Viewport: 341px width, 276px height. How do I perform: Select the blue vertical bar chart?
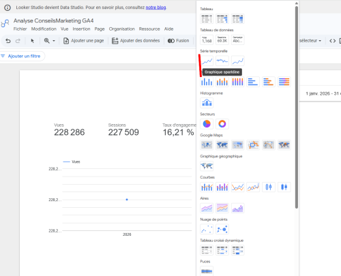click(207, 82)
